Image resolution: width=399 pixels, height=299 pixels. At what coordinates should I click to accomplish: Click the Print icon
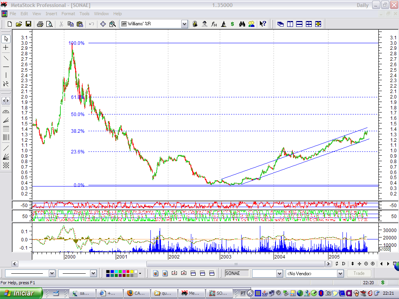tap(40, 24)
